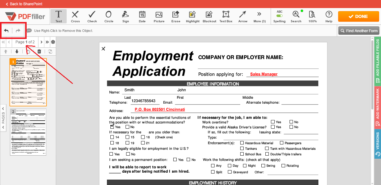This screenshot has height=185, width=381.
Task: Pick the Text Box tool
Action: pyautogui.click(x=226, y=16)
